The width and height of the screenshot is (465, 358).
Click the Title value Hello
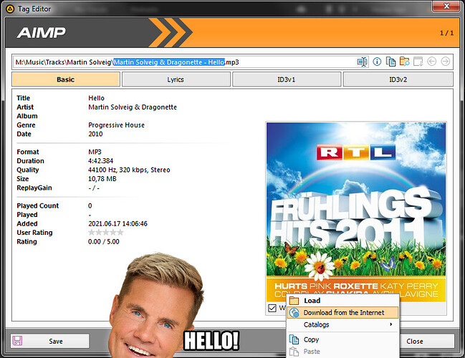pos(97,98)
